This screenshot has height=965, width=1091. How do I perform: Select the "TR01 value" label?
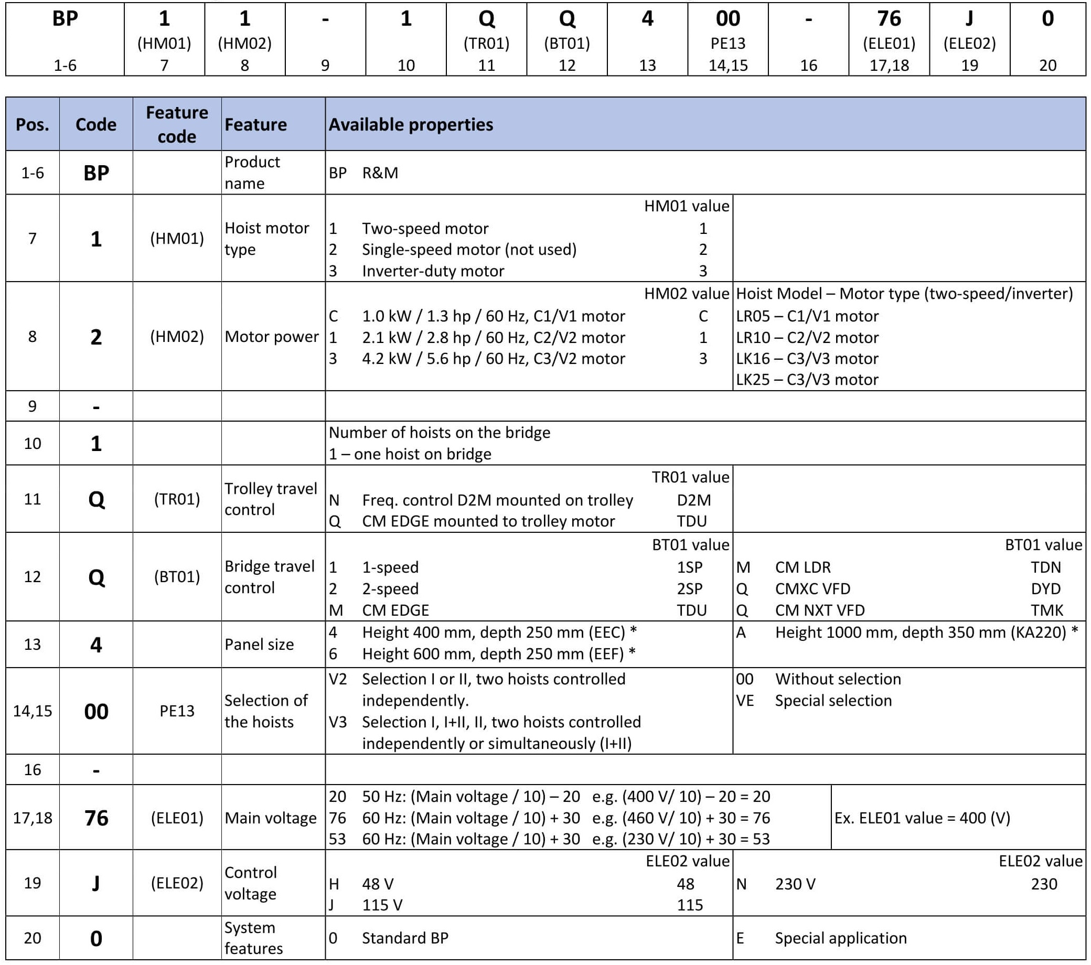click(x=690, y=477)
